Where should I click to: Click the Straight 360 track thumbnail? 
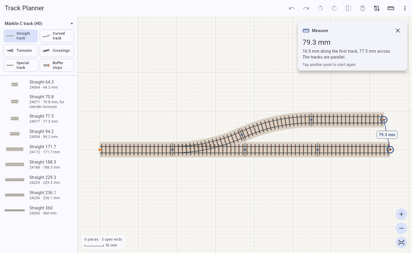(x=15, y=210)
